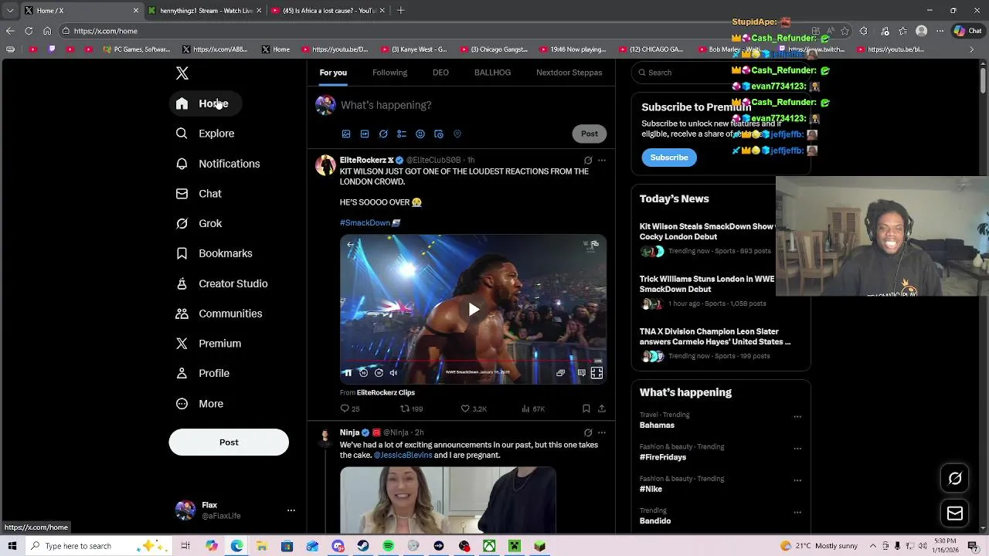This screenshot has width=989, height=556.
Task: Click the sidebar Post button
Action: click(x=229, y=442)
